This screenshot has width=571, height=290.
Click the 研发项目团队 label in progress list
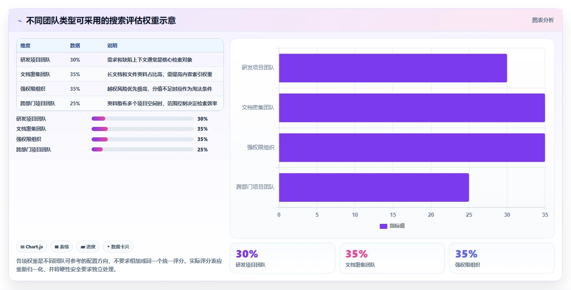tap(31, 119)
